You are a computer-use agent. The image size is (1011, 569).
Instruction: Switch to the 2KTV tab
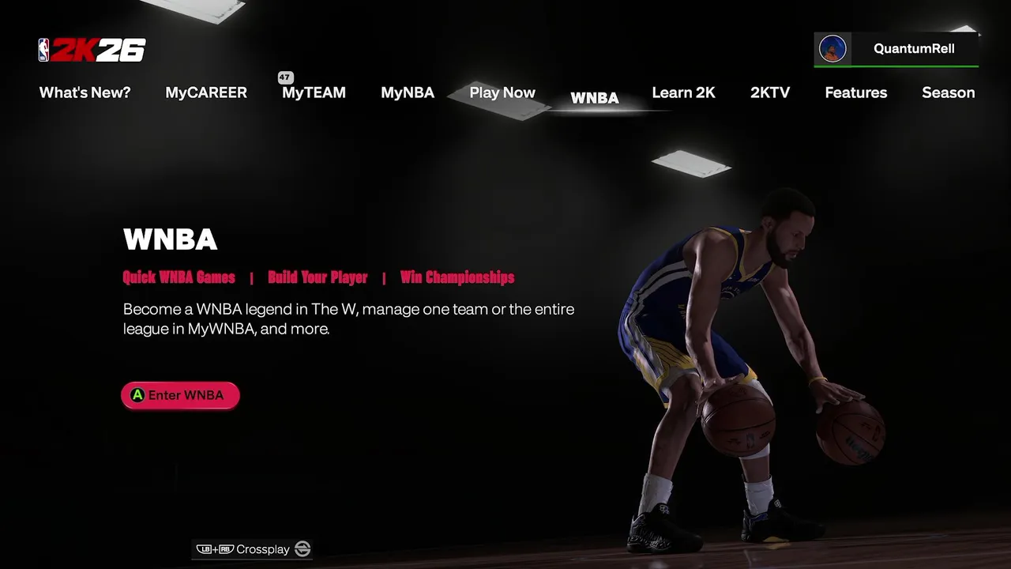770,92
